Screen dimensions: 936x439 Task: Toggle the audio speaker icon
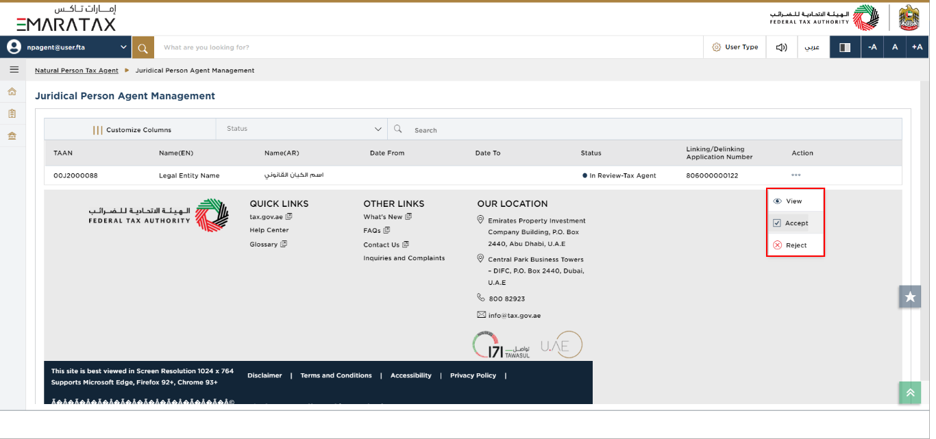tap(781, 47)
